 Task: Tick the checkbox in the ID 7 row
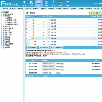(x=49, y=38)
